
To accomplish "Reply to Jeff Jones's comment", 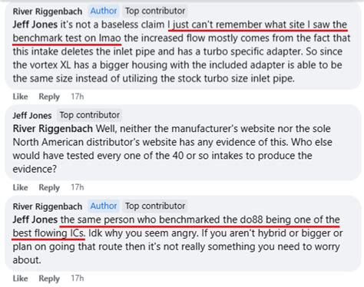I will point(49,187).
